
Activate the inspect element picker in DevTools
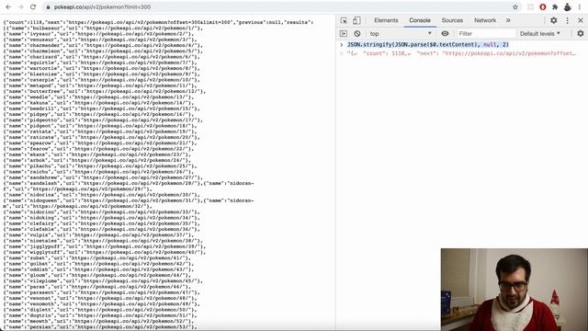[x=344, y=20]
